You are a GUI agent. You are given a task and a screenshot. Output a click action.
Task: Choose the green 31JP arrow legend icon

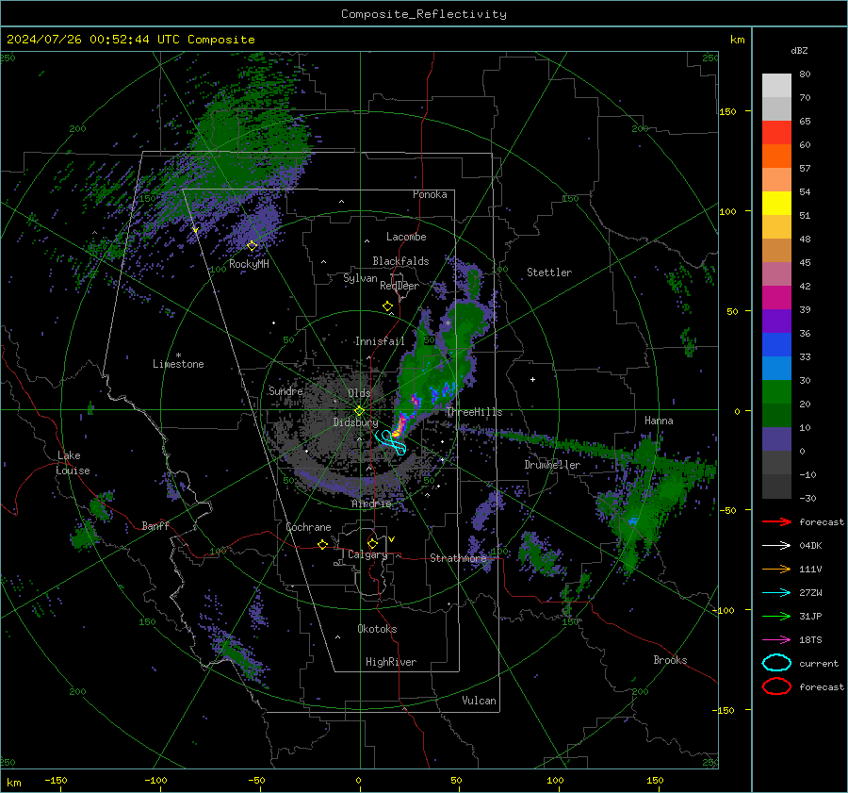776,616
